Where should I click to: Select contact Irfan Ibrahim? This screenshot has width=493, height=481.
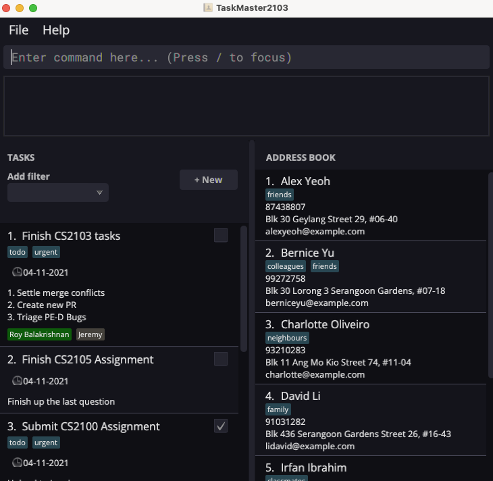(314, 467)
